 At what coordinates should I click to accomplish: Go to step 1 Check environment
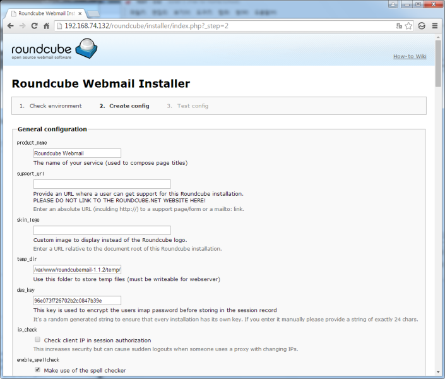click(x=50, y=105)
